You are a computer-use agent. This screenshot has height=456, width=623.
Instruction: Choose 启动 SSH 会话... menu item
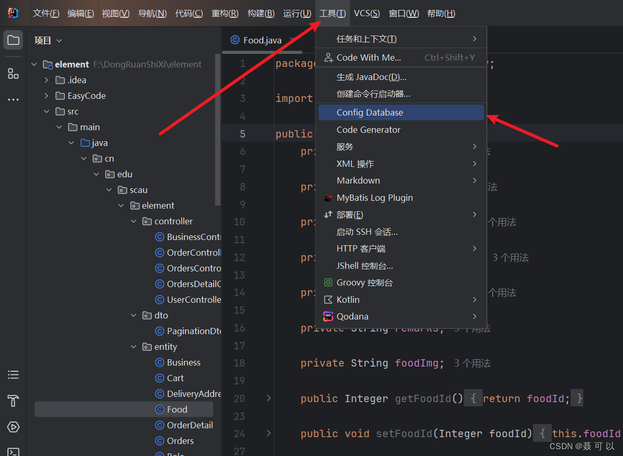(402, 232)
